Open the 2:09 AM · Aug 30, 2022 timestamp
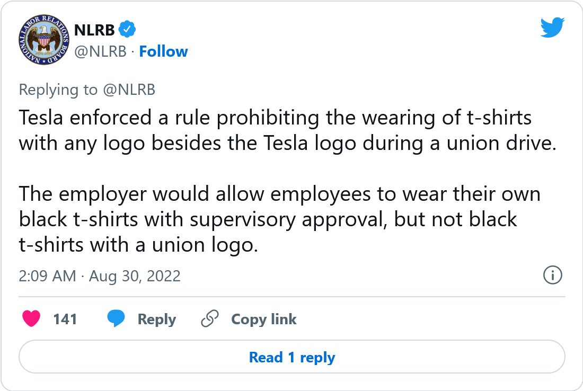The height and width of the screenshot is (391, 583). click(x=100, y=276)
